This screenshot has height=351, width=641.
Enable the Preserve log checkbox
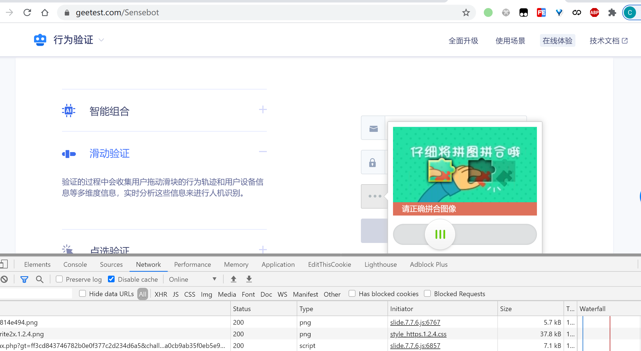59,279
